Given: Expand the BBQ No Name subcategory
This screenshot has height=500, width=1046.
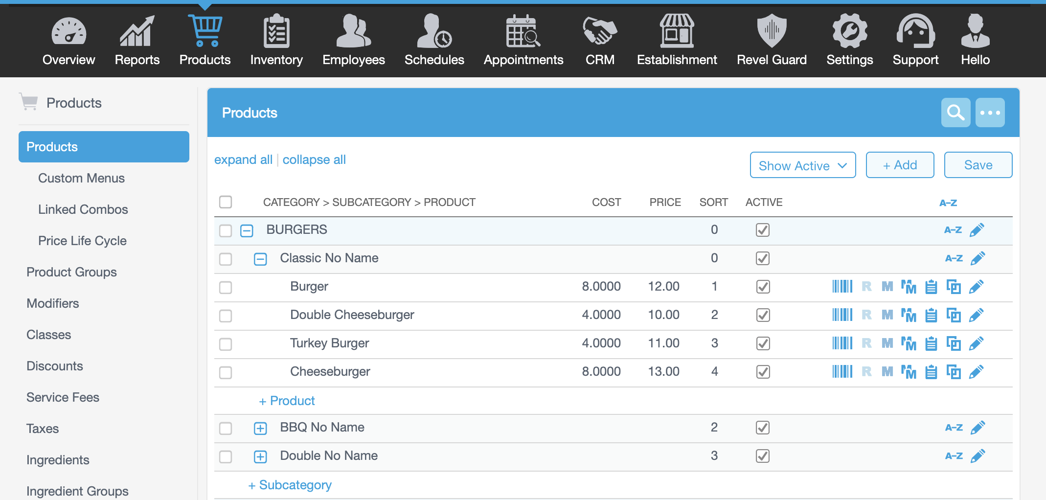Looking at the screenshot, I should (260, 428).
